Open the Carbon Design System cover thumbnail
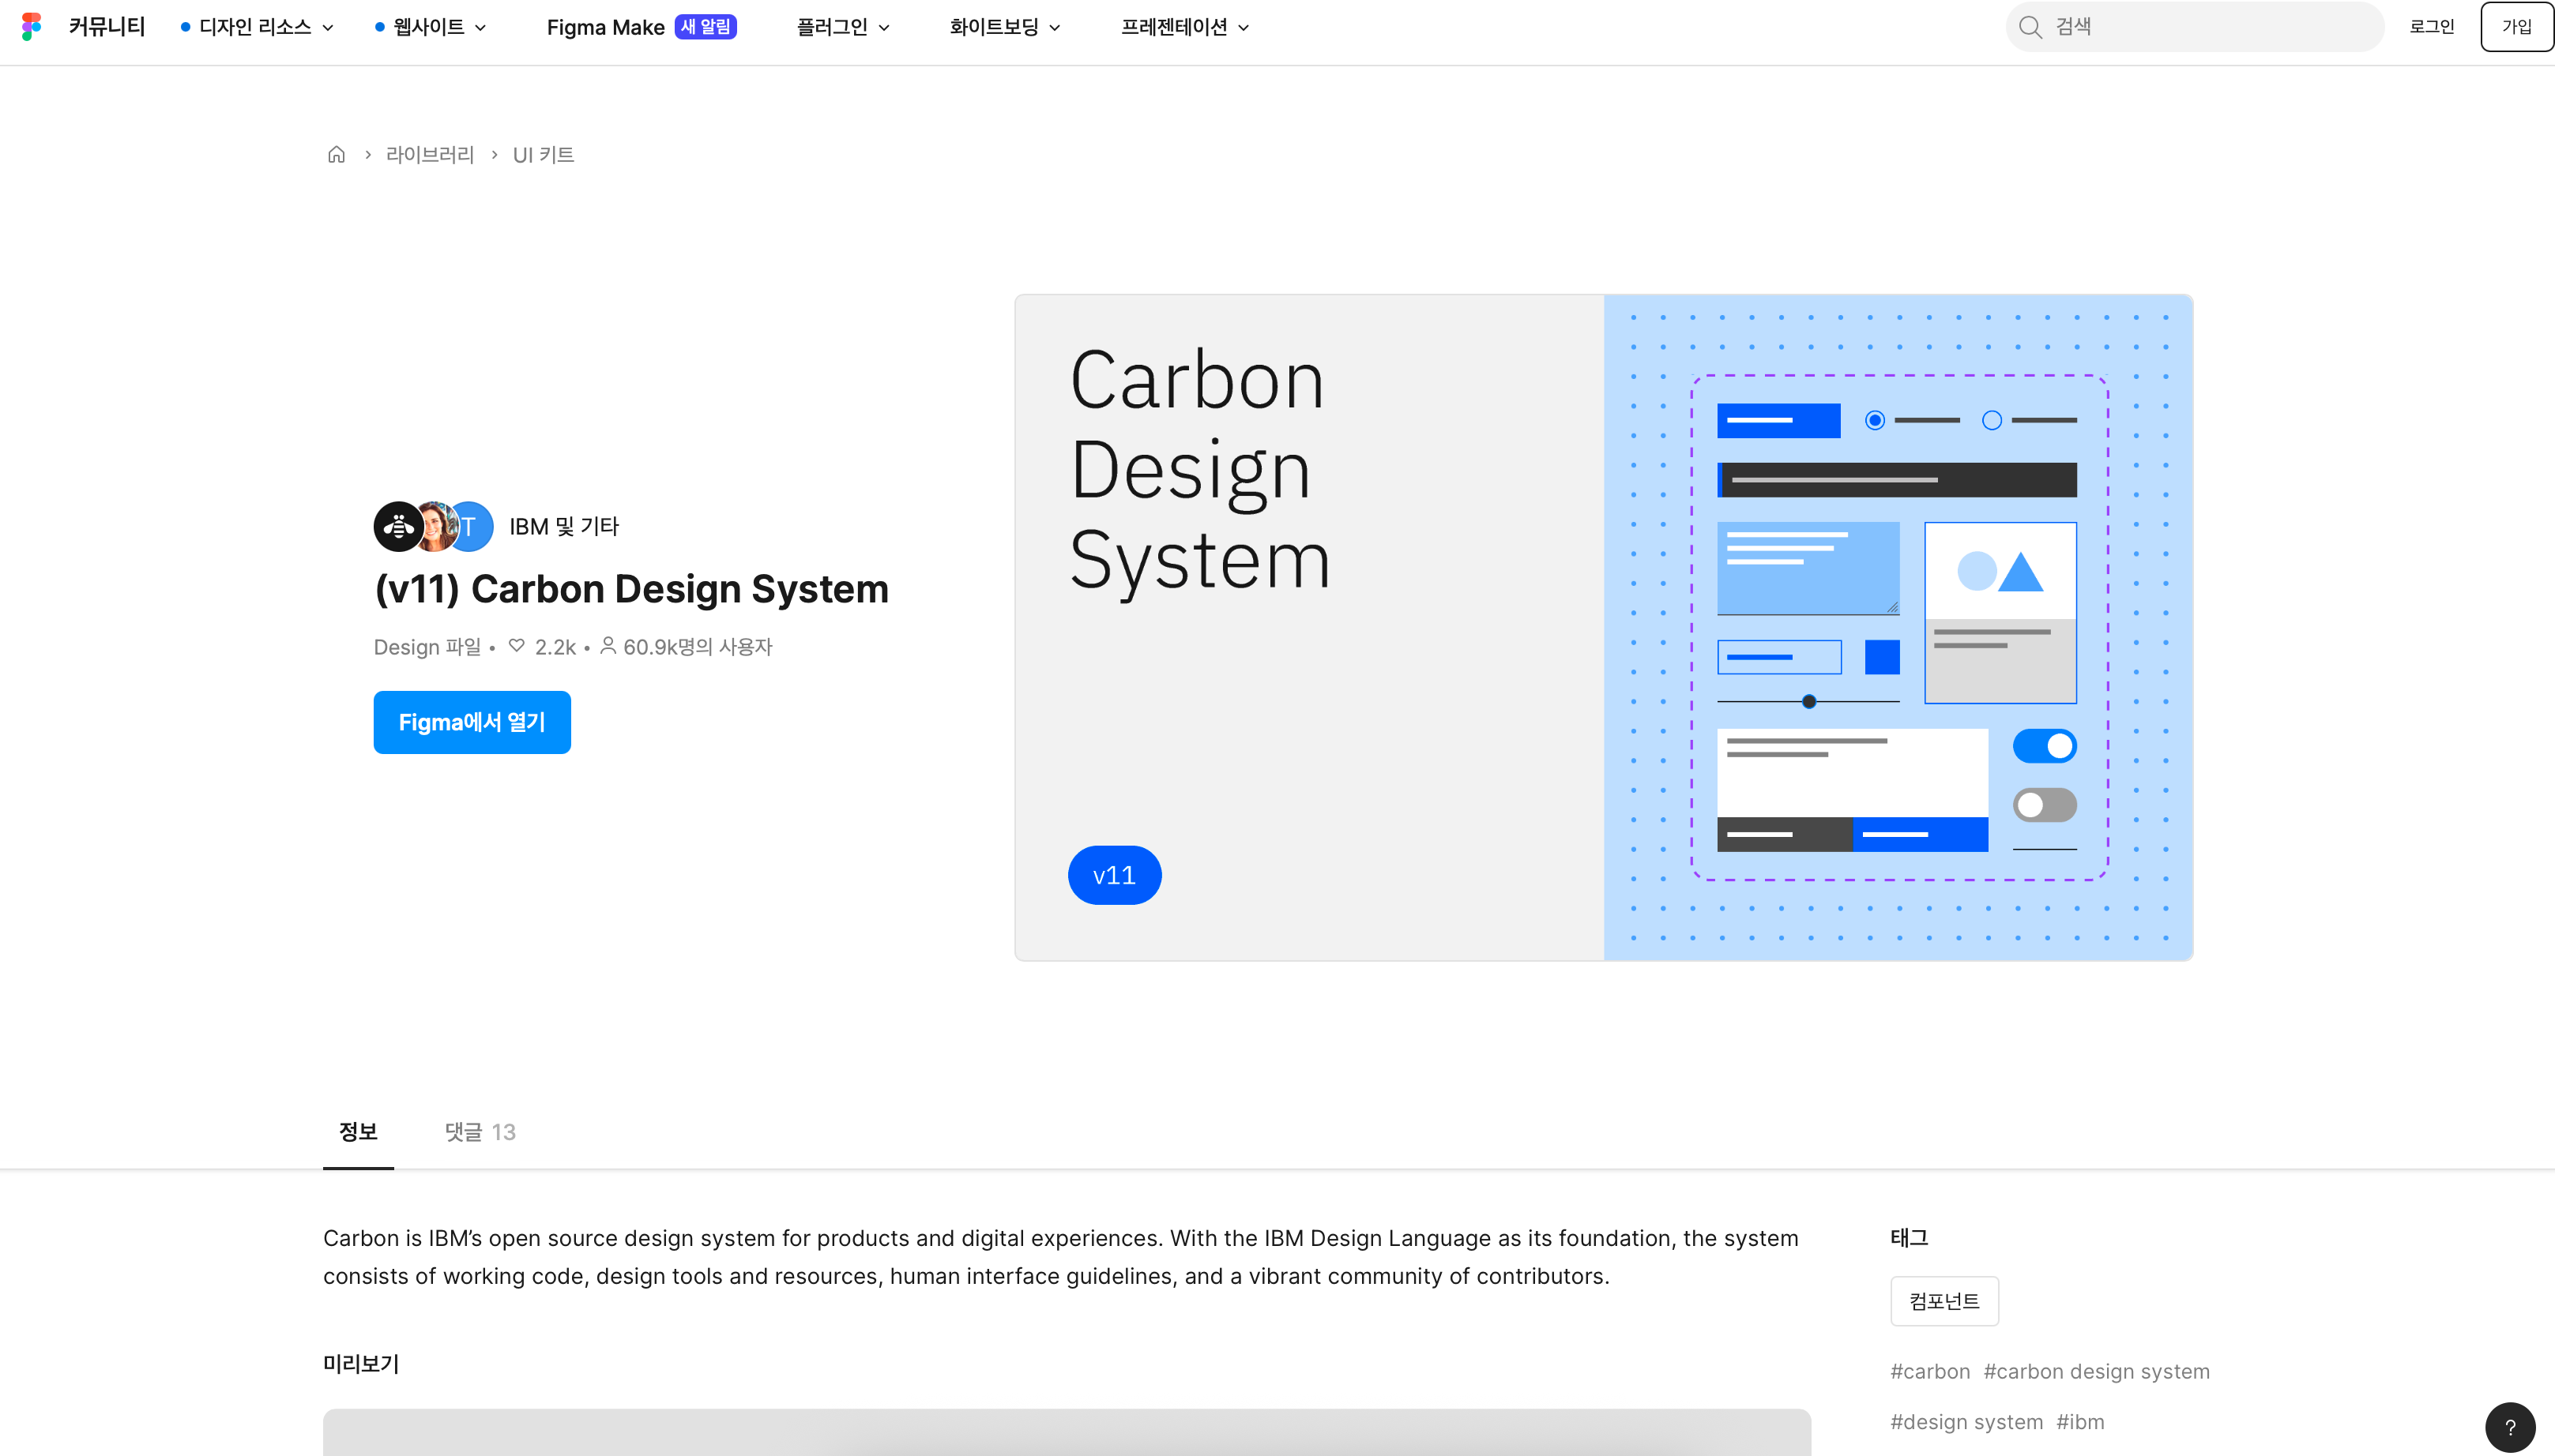 1603,627
